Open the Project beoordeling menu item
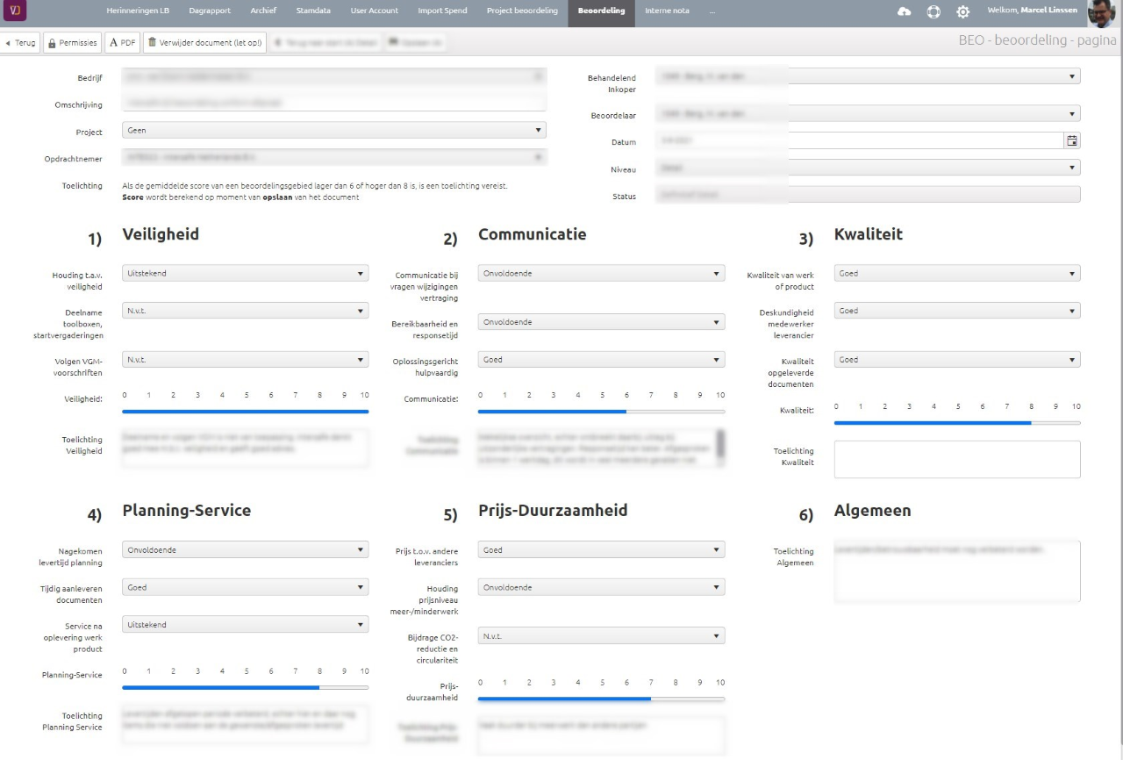The width and height of the screenshot is (1123, 760). [x=522, y=11]
